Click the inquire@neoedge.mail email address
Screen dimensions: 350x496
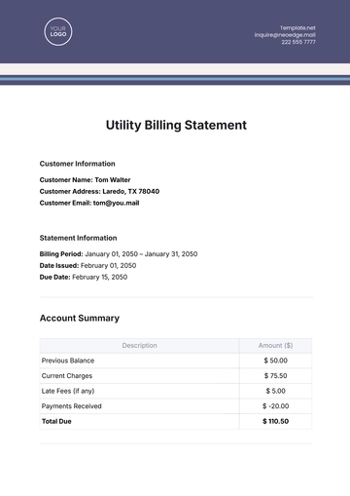click(x=285, y=35)
